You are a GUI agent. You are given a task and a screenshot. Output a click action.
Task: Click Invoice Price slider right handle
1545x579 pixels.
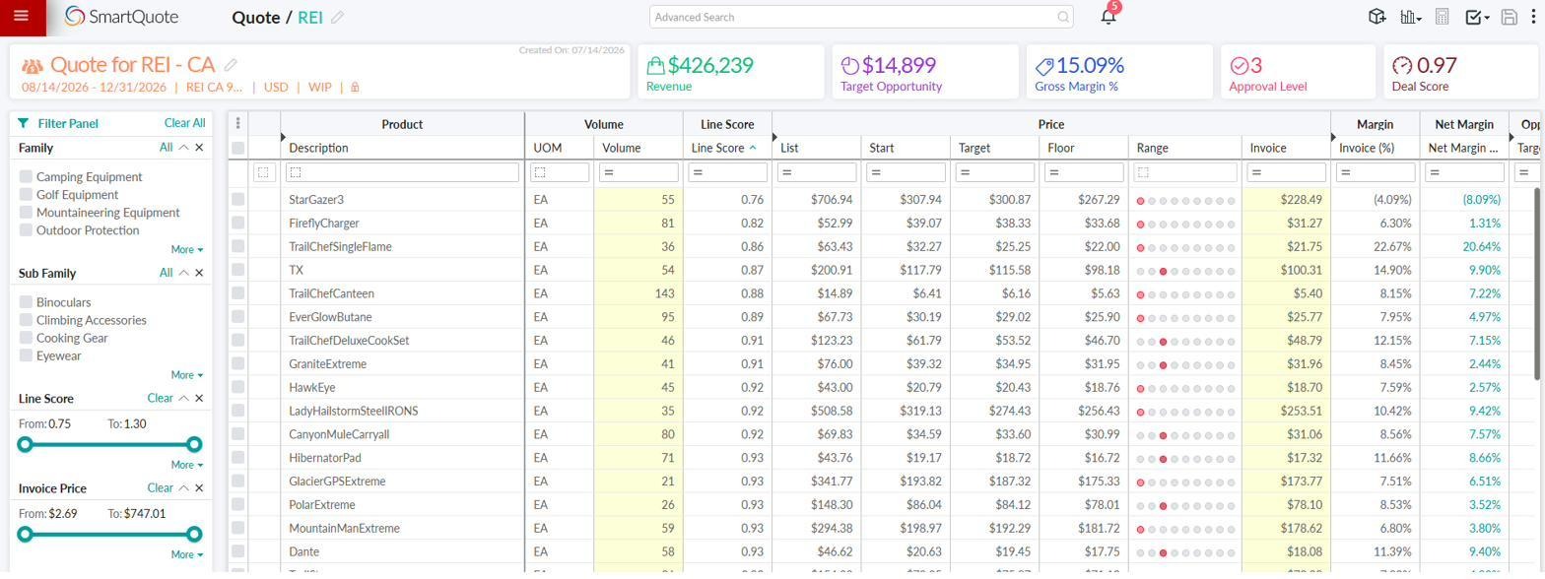194,534
